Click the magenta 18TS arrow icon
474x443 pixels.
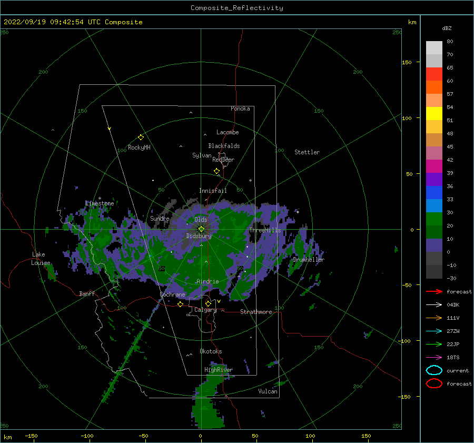[x=434, y=358]
